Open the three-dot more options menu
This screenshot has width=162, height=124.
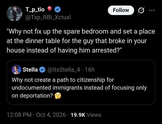tap(152, 10)
